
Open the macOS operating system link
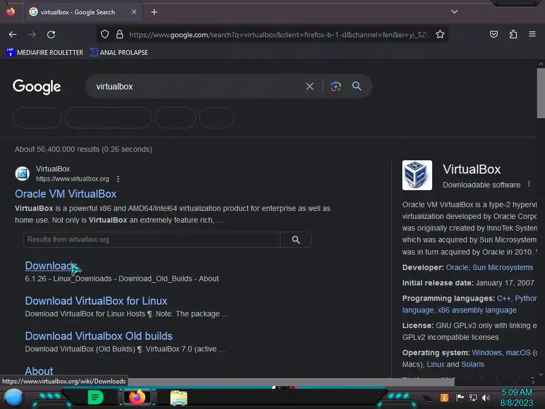pyautogui.click(x=518, y=353)
